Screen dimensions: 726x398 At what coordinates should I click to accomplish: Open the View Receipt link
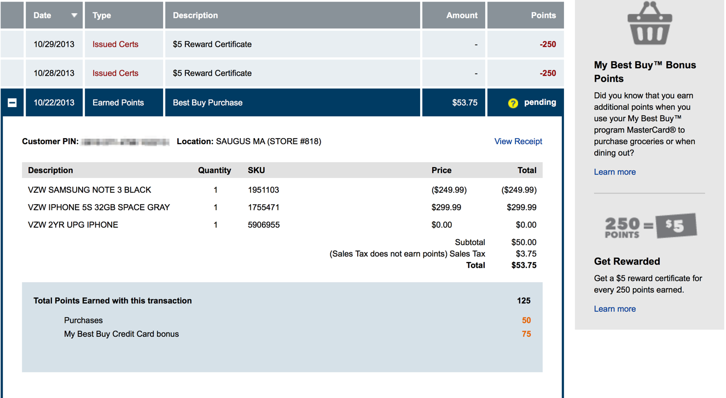point(518,141)
